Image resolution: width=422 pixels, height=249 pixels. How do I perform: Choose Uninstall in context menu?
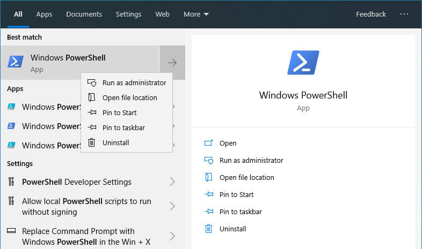(x=127, y=143)
